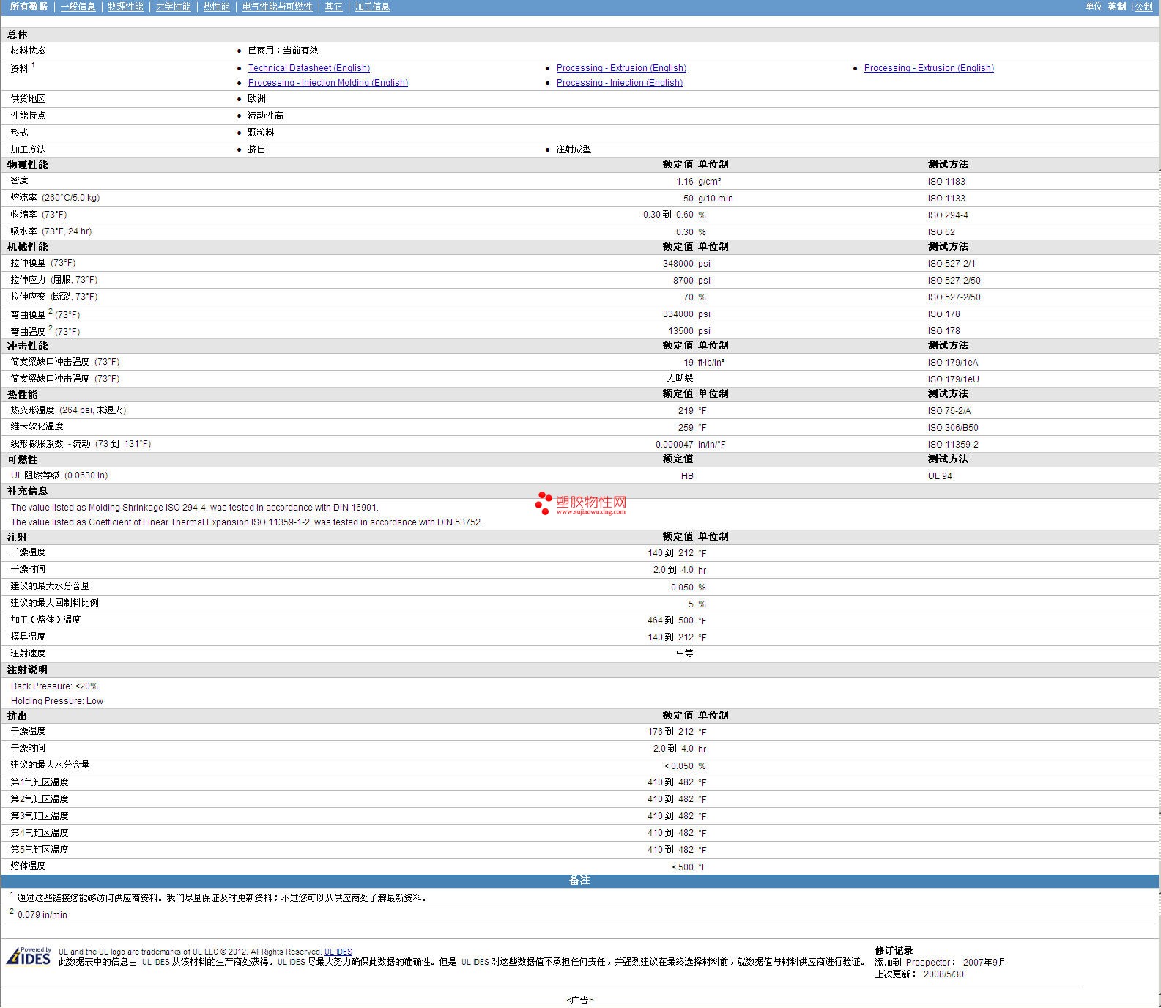Click the 注射速度 value 中等
Image resolution: width=1161 pixels, height=1008 pixels.
685,653
